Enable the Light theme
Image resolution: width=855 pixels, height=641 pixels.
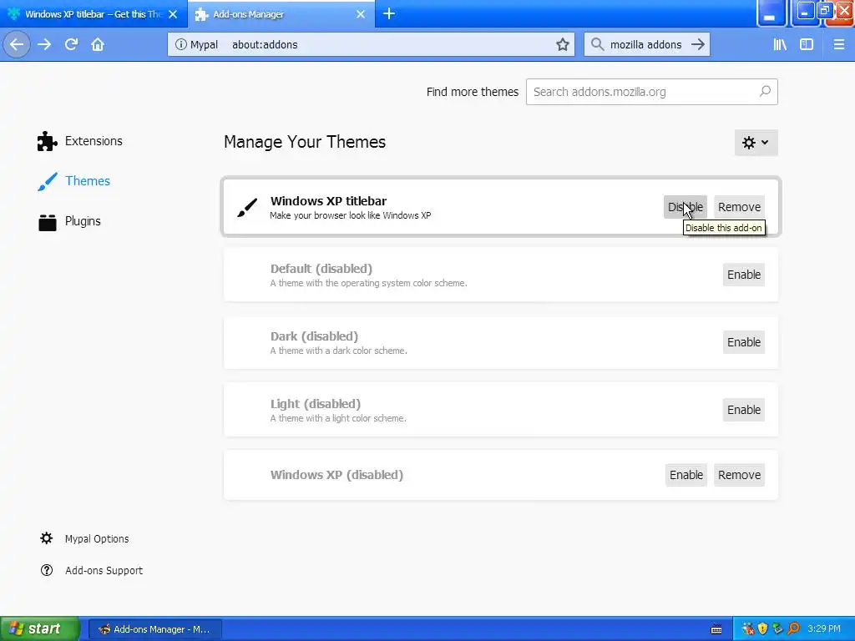[x=744, y=410]
